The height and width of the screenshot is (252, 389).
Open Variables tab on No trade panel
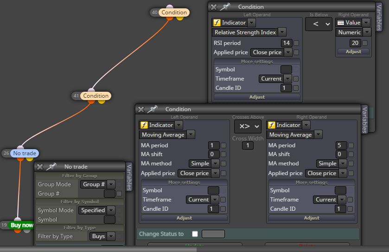pyautogui.click(x=129, y=177)
